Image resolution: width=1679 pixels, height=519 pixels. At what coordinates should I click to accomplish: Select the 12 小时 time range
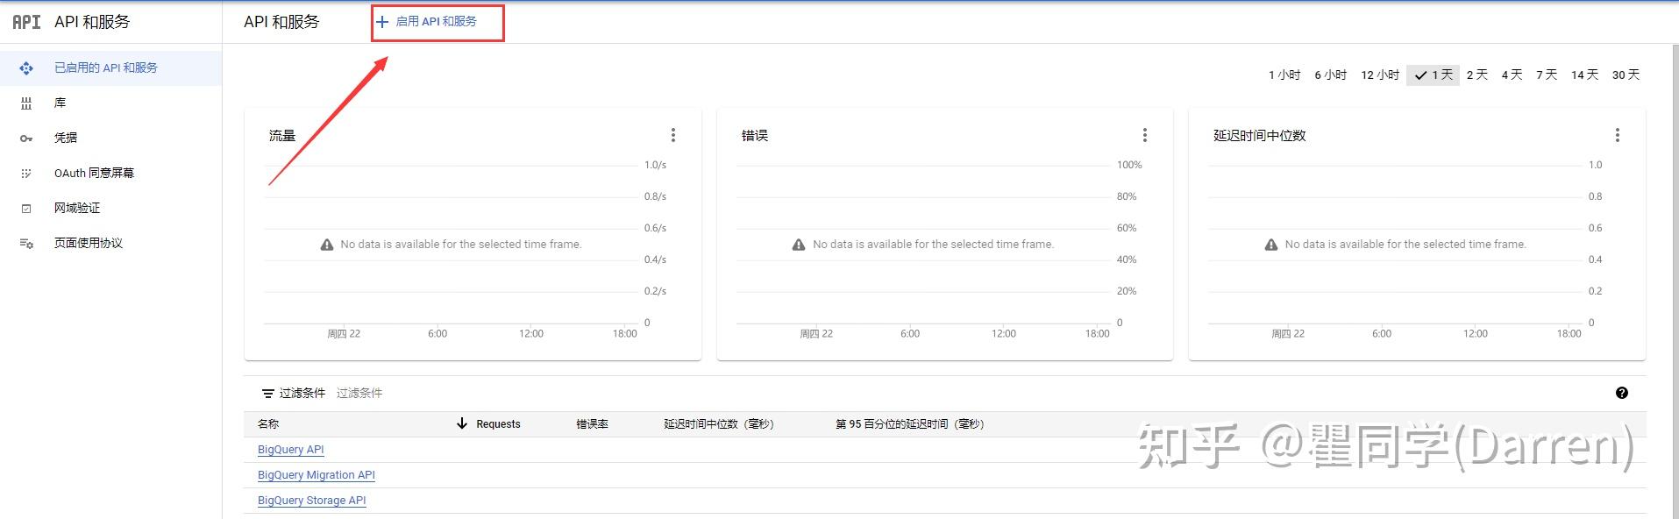tap(1380, 75)
